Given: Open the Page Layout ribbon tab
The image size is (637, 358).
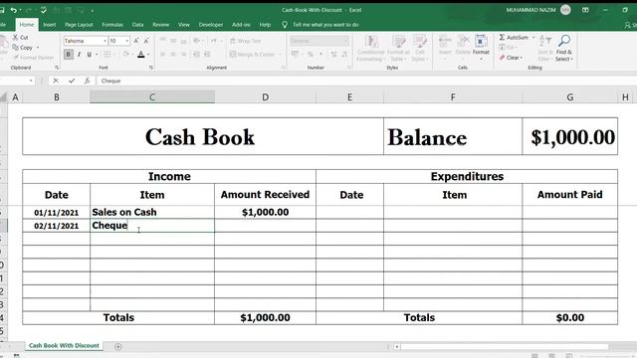Looking at the screenshot, I should (79, 25).
